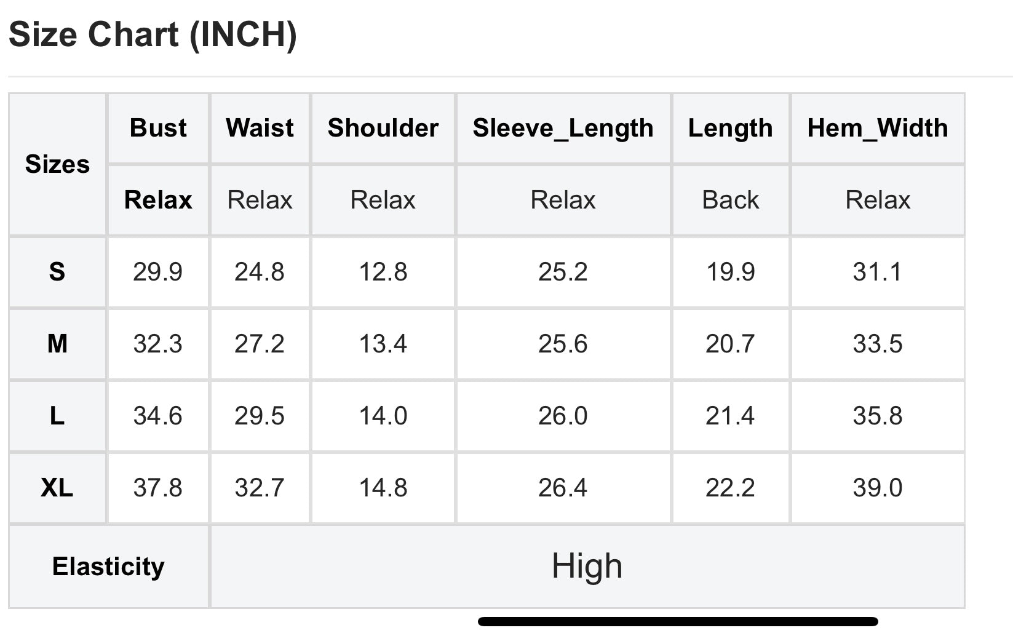This screenshot has width=1013, height=641.
Task: Click the Shoulder column header
Action: tap(383, 129)
